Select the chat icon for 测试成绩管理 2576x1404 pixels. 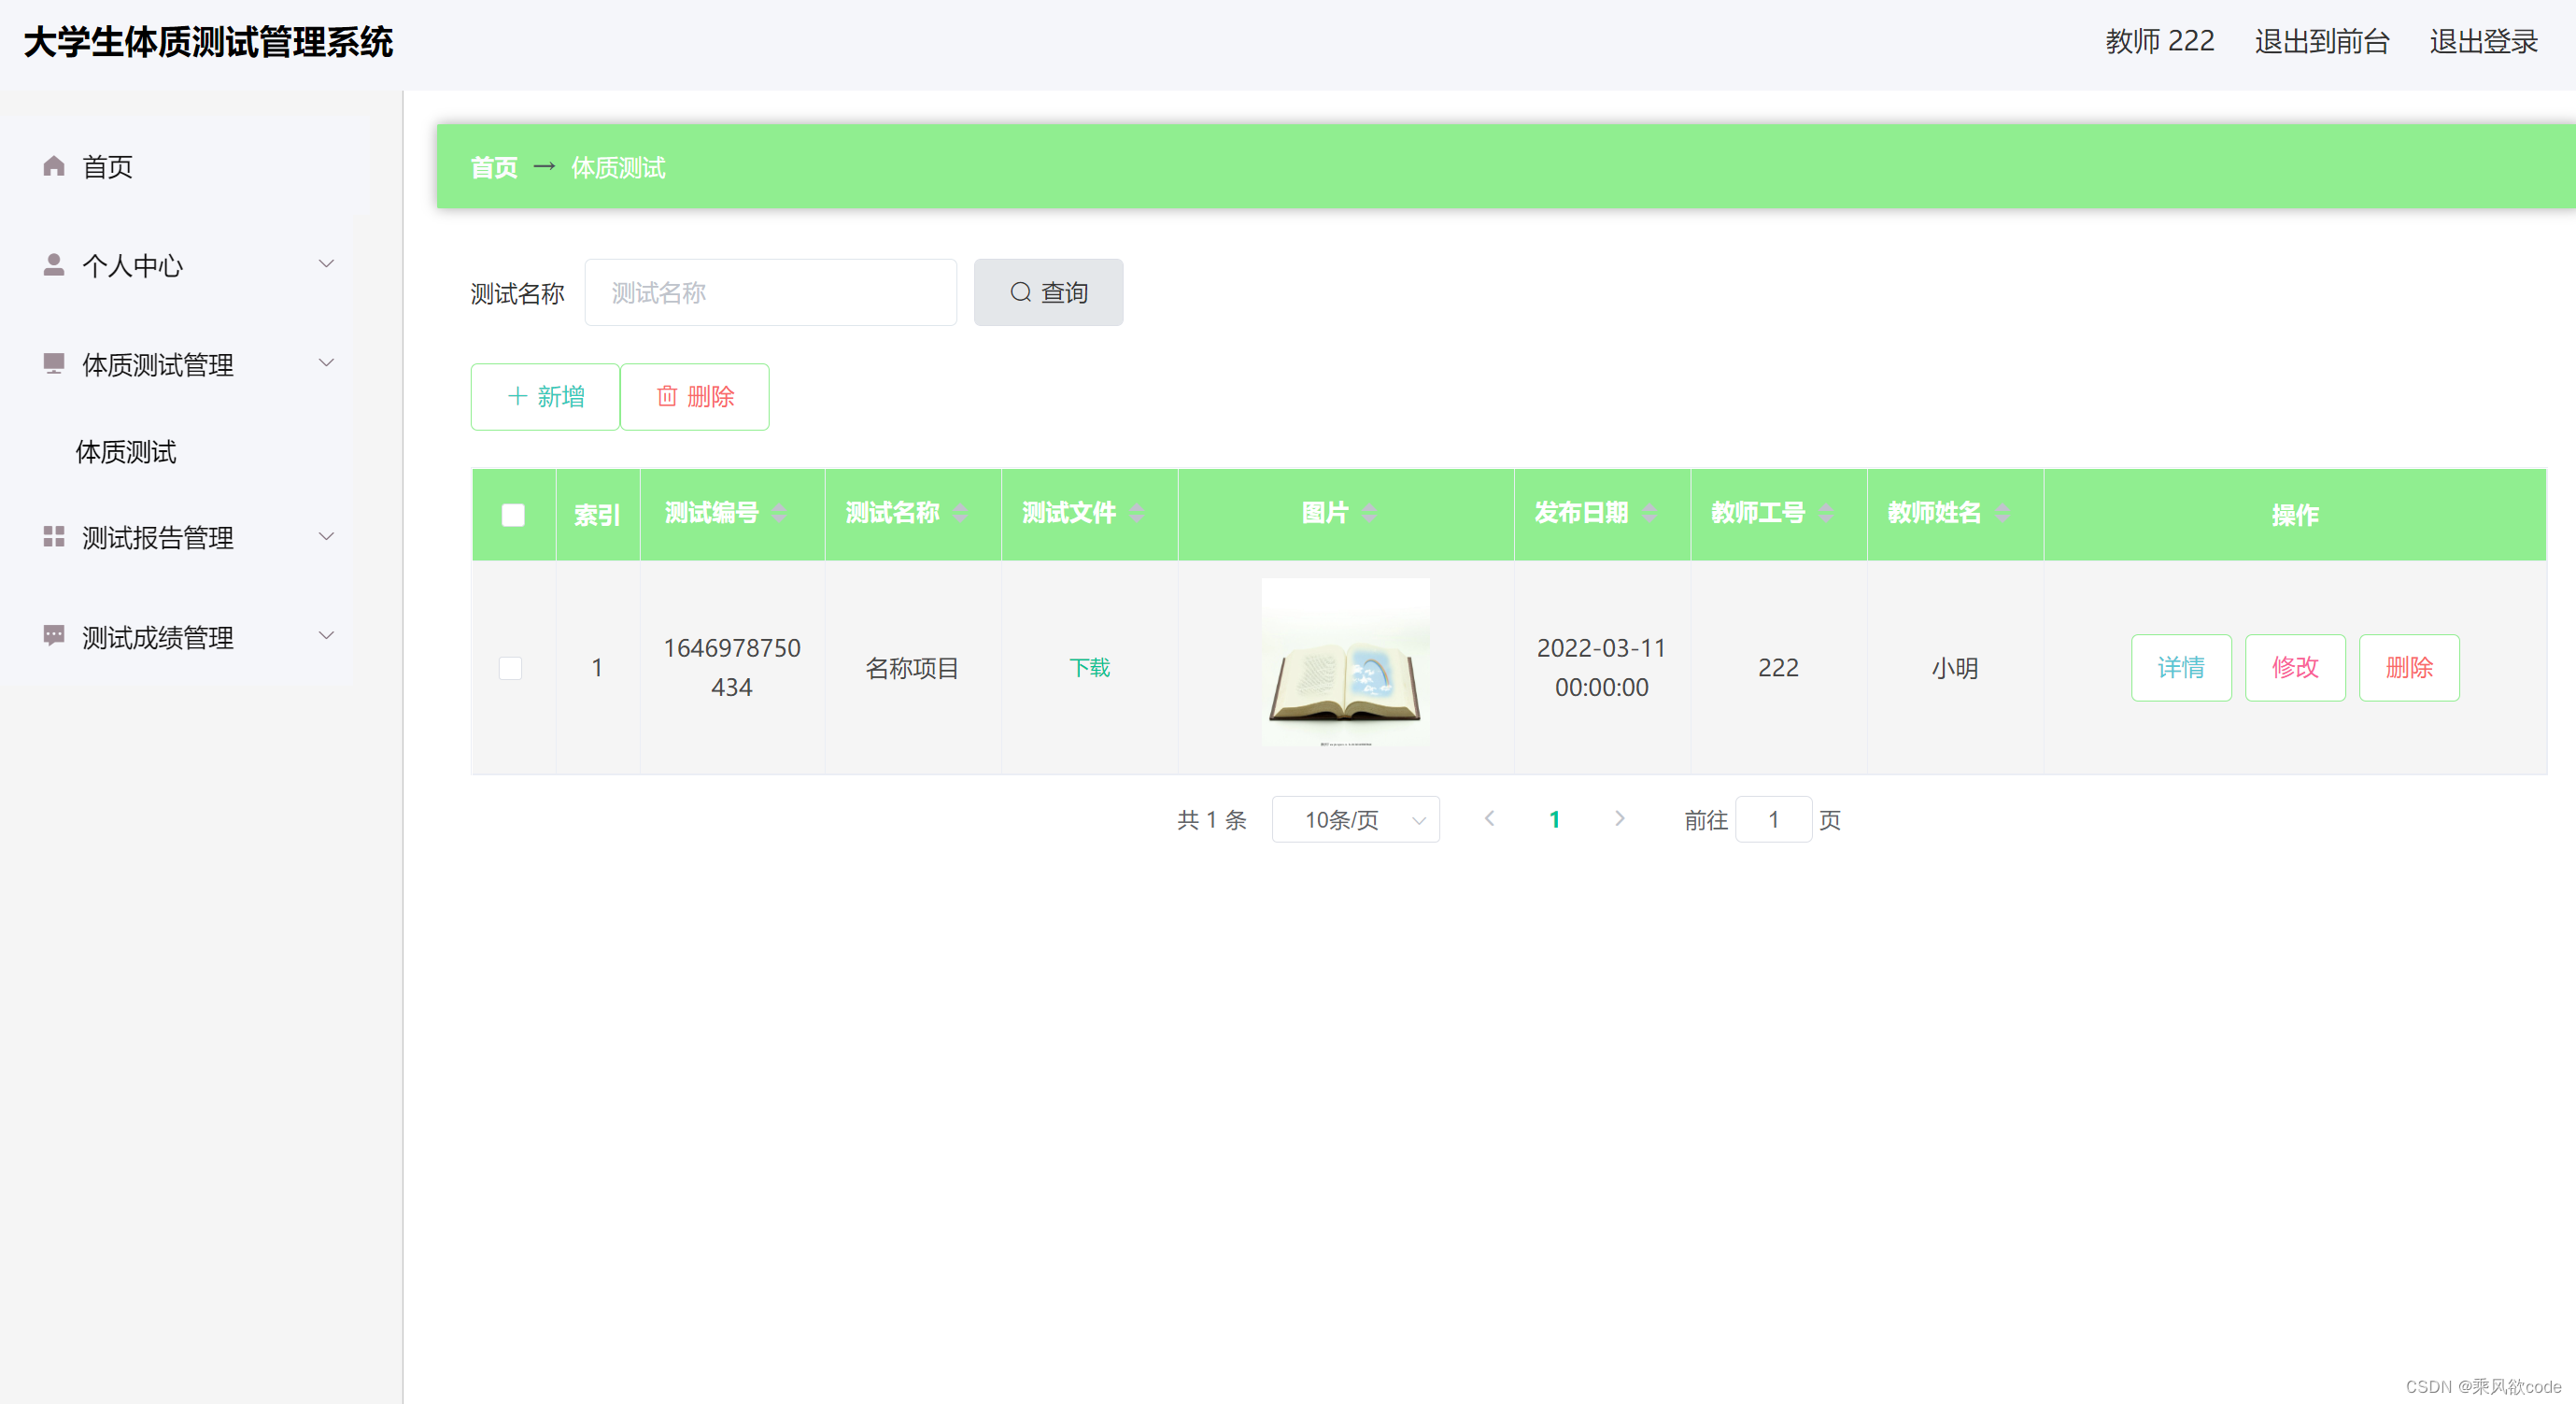click(53, 636)
